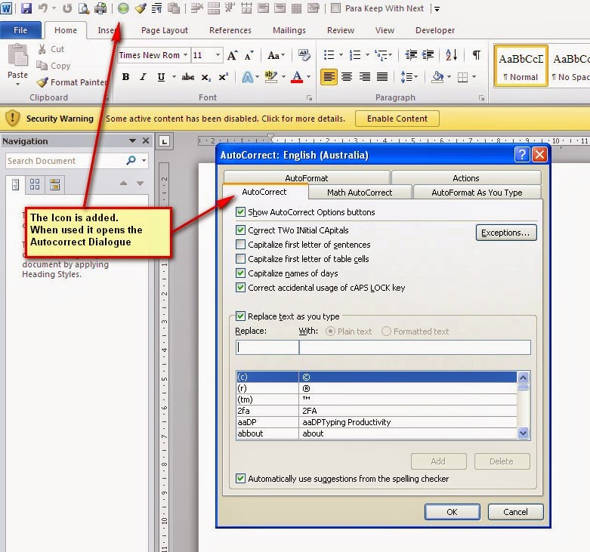Click the Replace text input field

[267, 347]
